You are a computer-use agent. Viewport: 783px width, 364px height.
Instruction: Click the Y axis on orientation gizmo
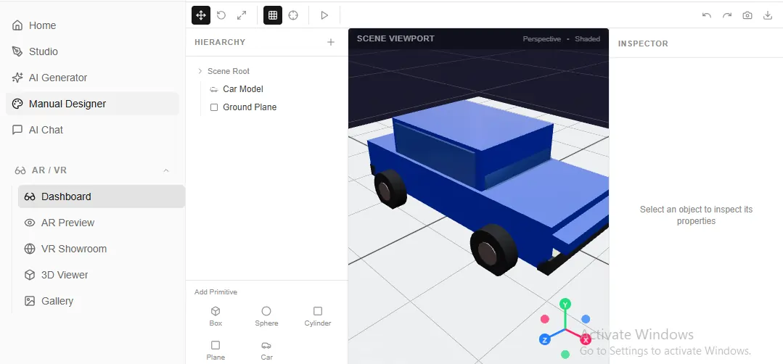565,304
